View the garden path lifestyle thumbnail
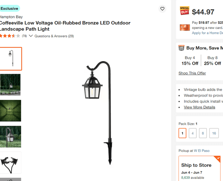Image resolution: width=223 pixels, height=181 pixels. [x=11, y=85]
